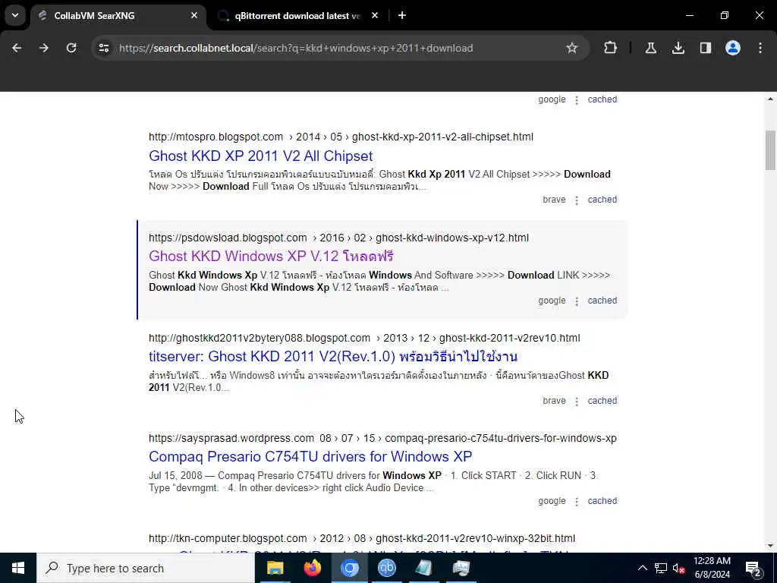777x583 pixels.
Task: Open the profile avatar menu
Action: pyautogui.click(x=732, y=48)
